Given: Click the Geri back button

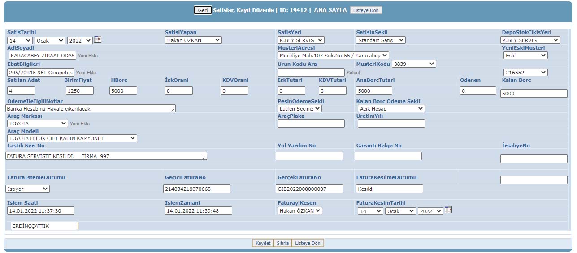Looking at the screenshot, I should 203,10.
